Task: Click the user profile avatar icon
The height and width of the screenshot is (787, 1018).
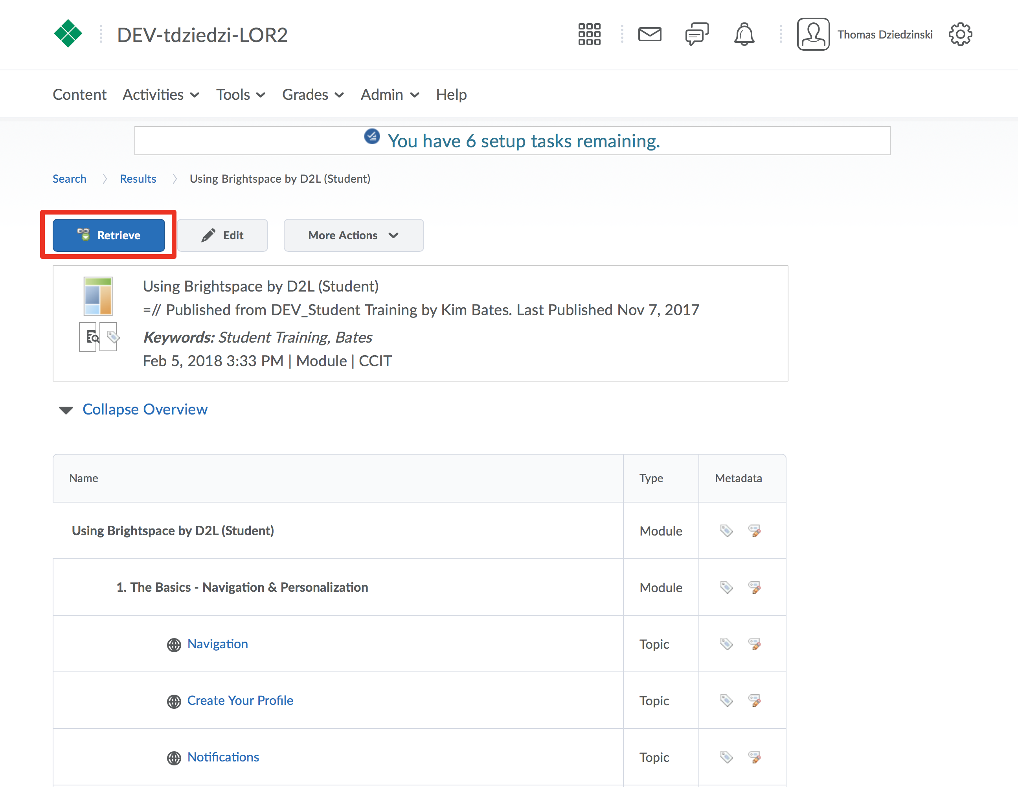Action: tap(813, 34)
